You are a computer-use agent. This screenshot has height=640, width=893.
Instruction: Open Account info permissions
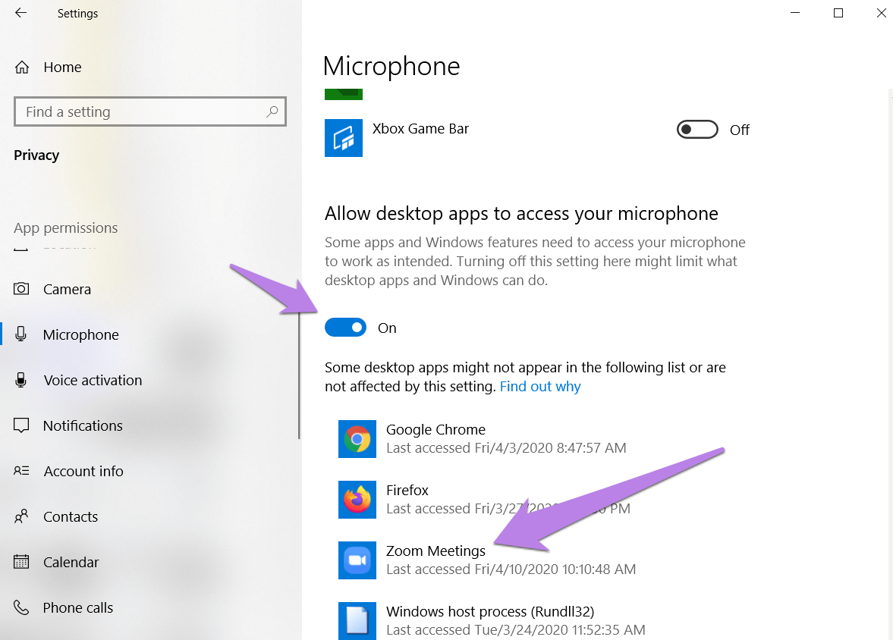(83, 471)
